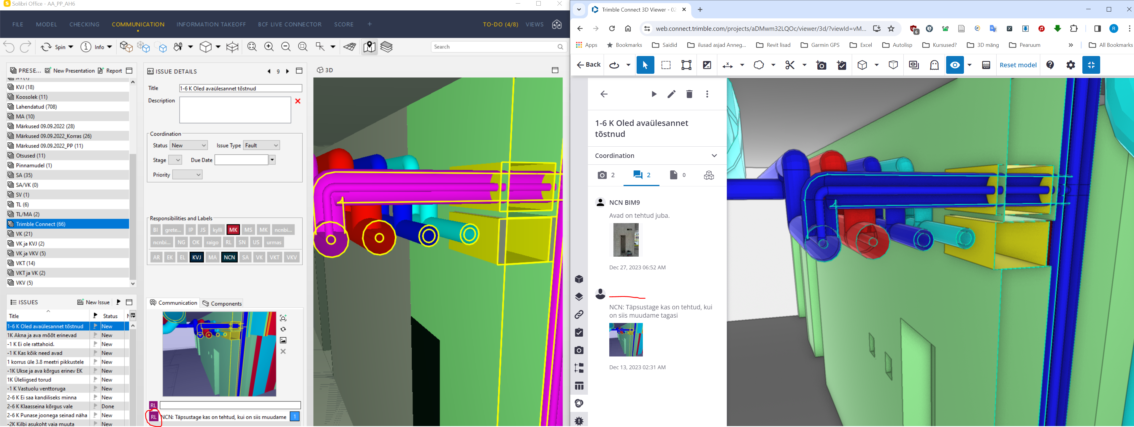Play the view with the play triangle
The height and width of the screenshot is (427, 1134).
(x=654, y=94)
